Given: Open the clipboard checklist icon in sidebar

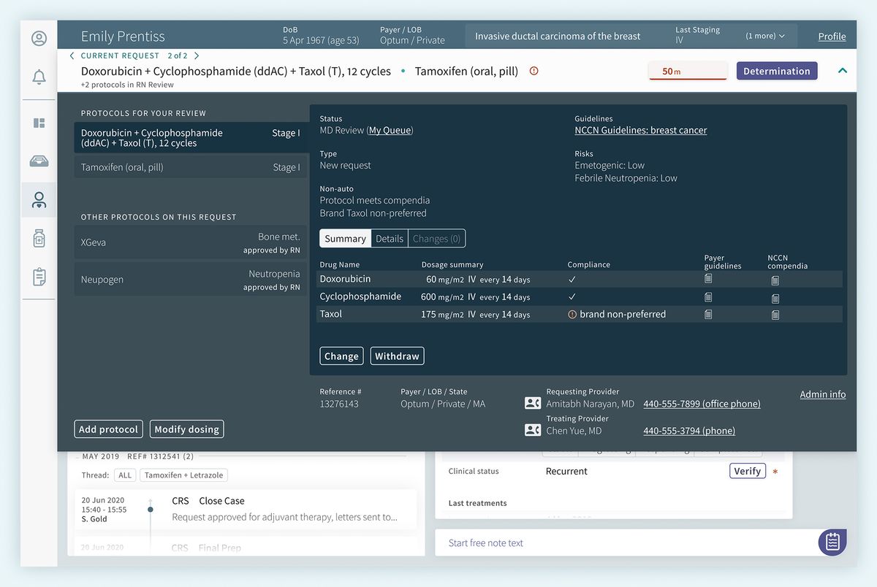Looking at the screenshot, I should coord(39,277).
